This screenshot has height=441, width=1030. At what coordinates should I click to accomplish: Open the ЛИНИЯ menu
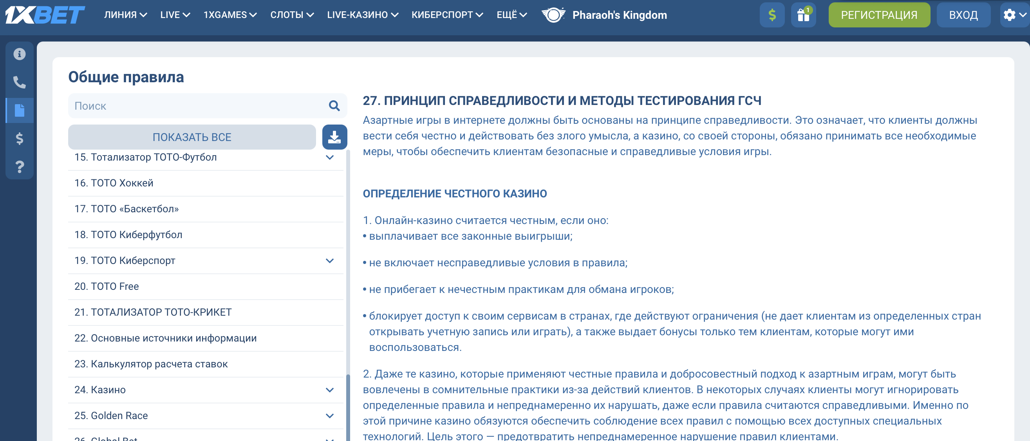point(125,15)
